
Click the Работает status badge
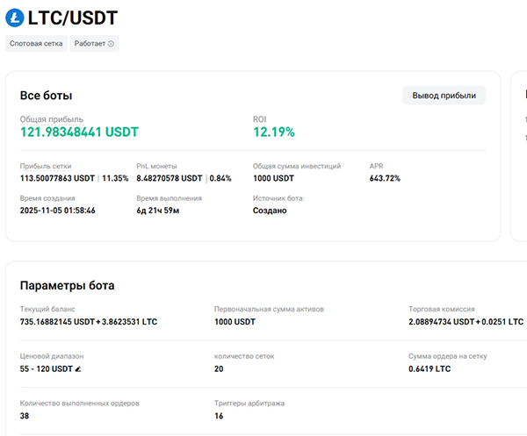(94, 43)
